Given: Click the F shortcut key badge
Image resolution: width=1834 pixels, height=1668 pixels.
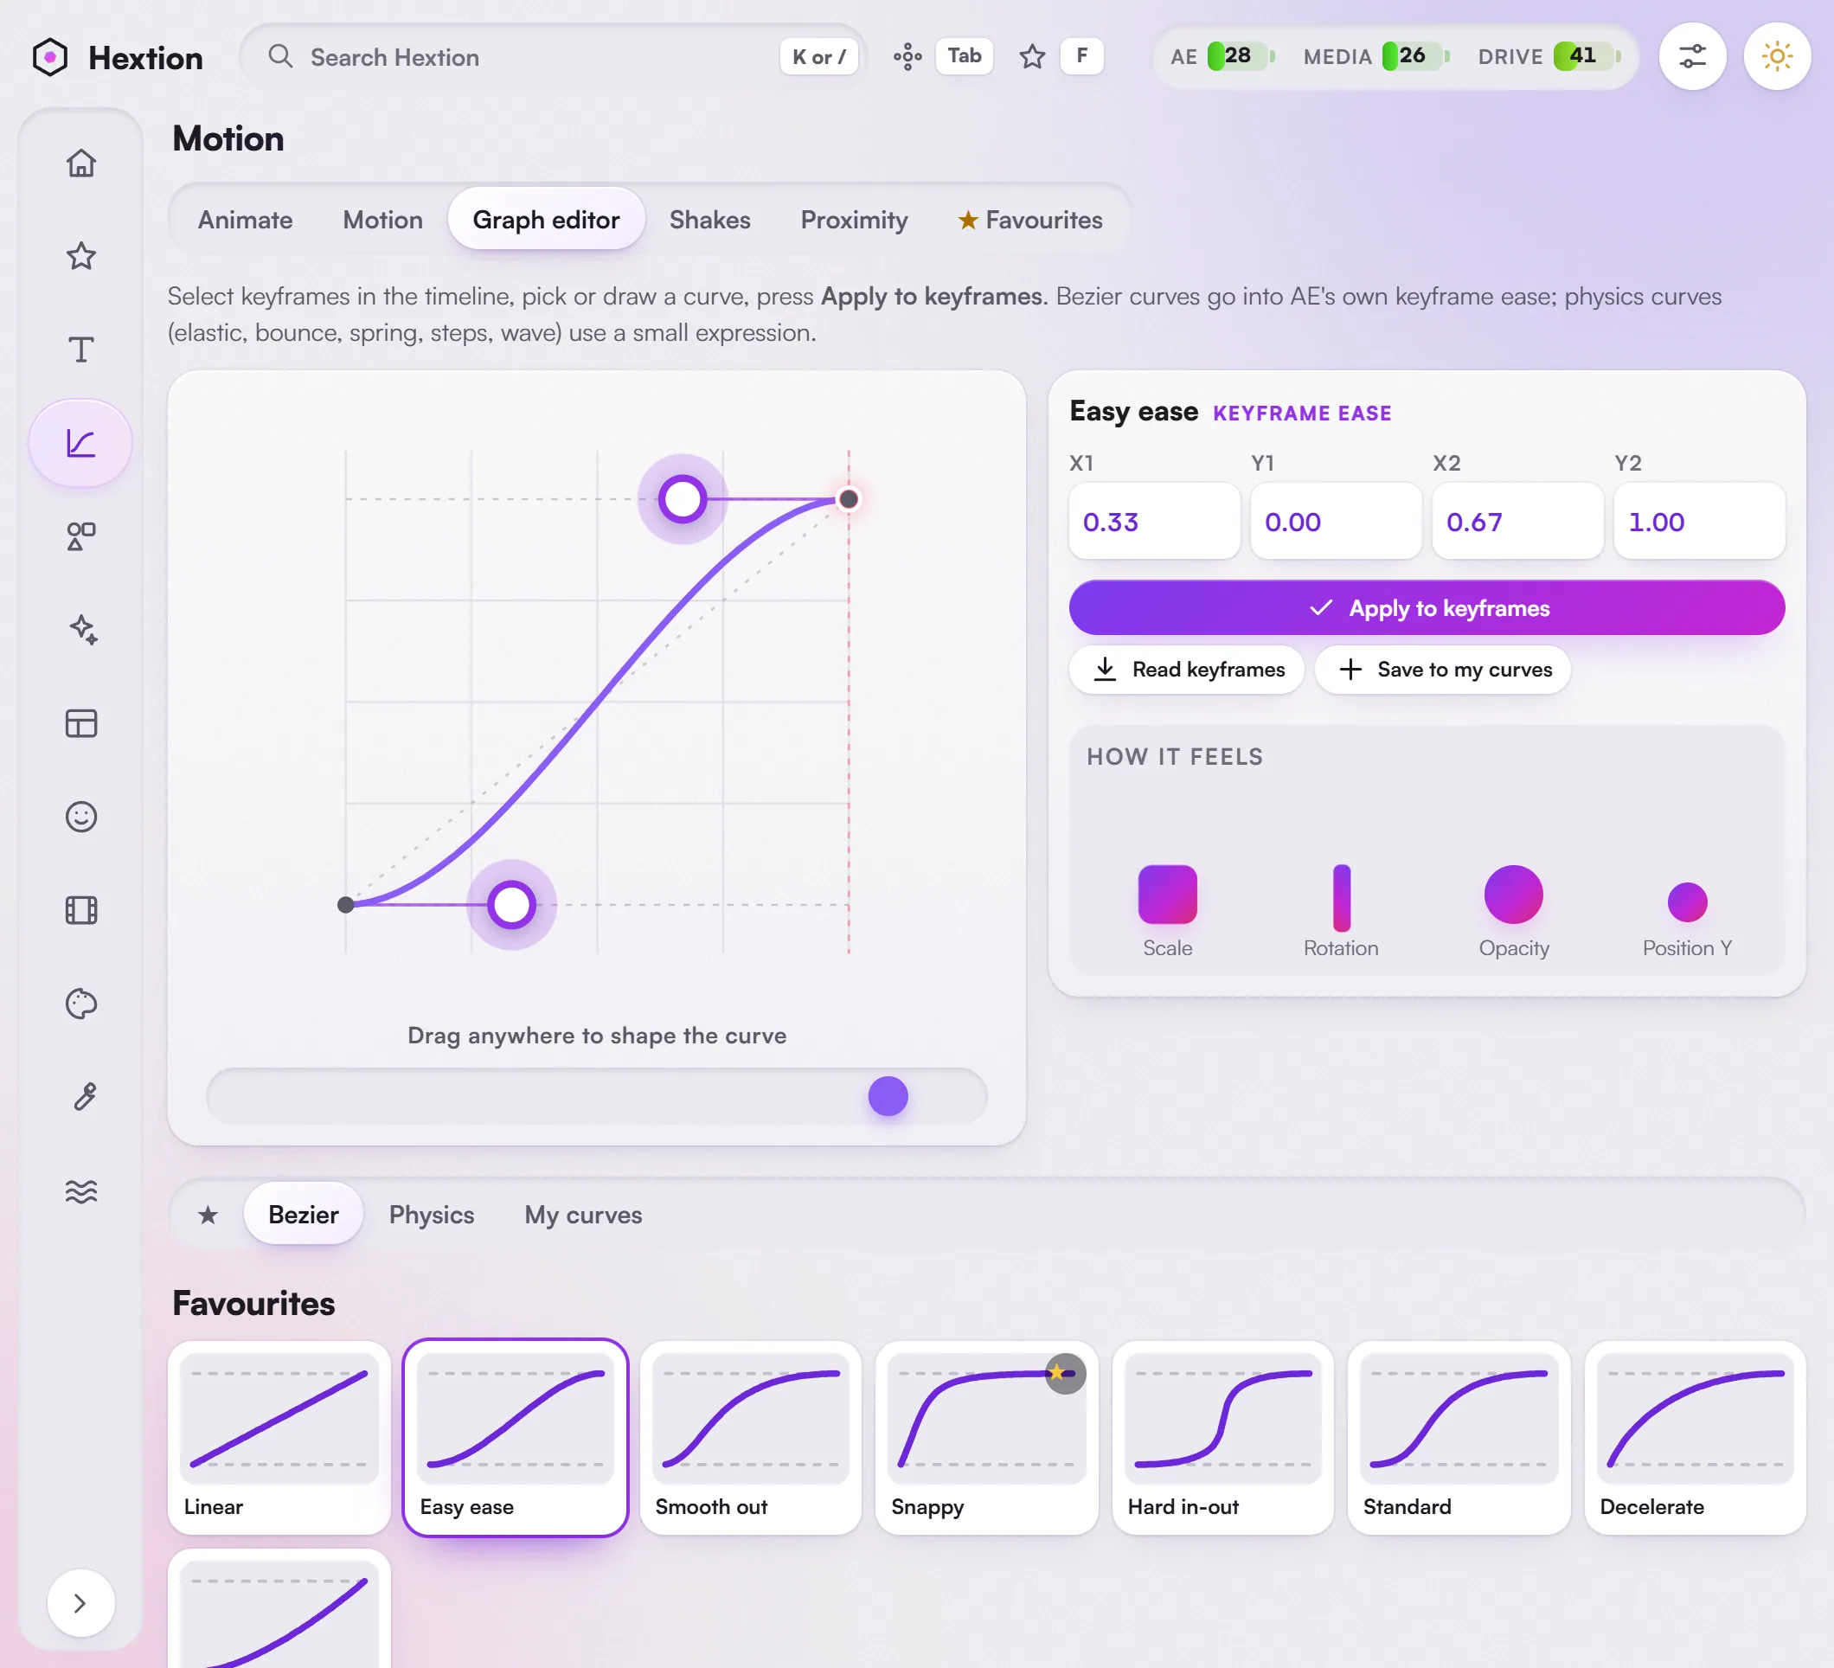Looking at the screenshot, I should (x=1081, y=56).
